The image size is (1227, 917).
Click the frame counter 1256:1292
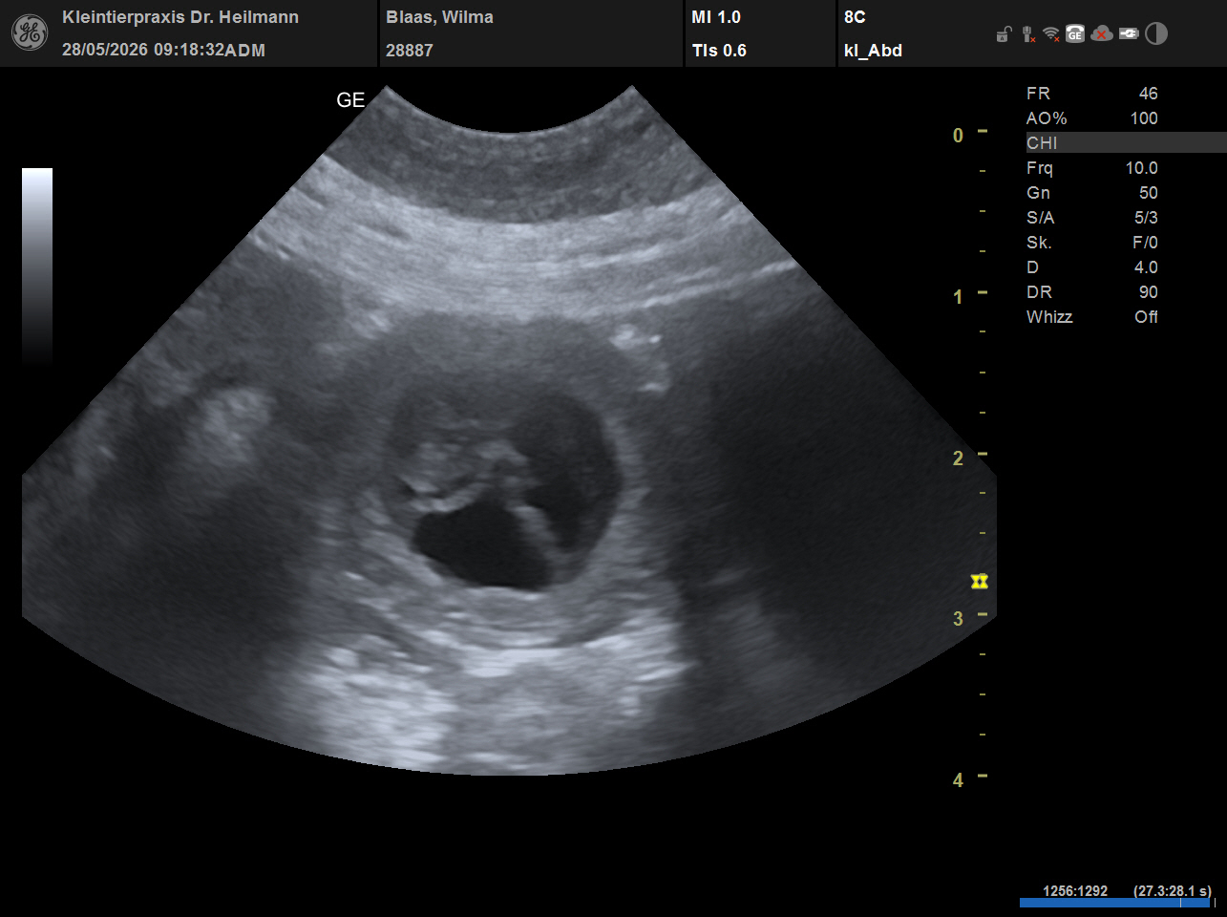1075,891
